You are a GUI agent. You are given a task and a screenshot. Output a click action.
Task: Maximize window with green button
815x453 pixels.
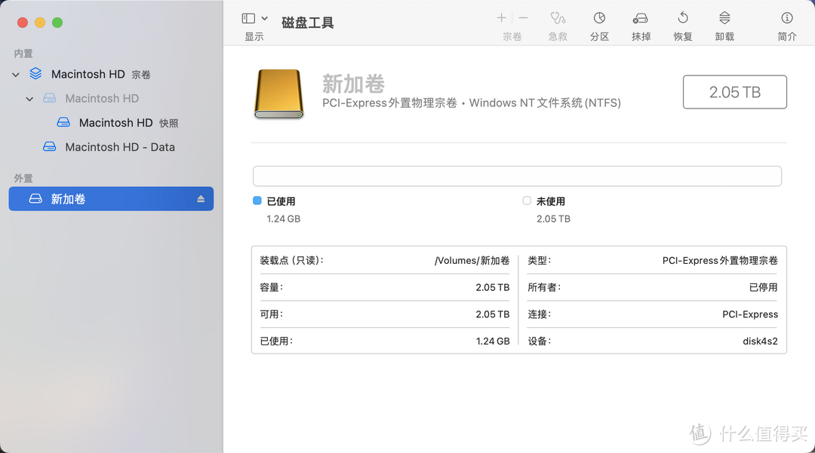click(x=57, y=23)
